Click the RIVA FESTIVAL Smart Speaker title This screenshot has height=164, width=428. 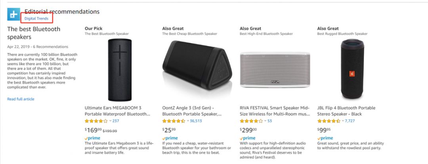274,111
